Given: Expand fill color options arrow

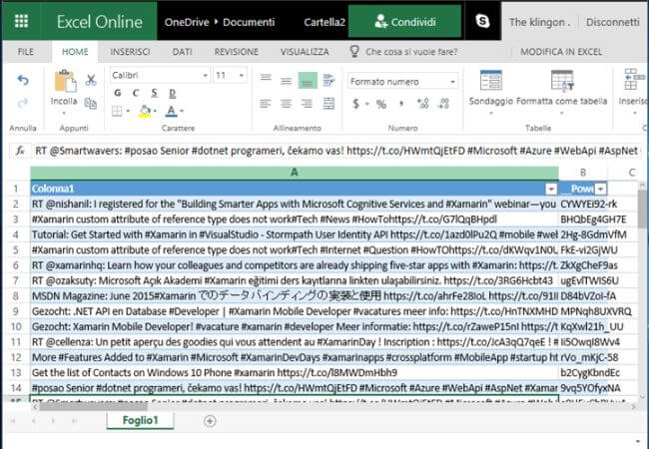Looking at the screenshot, I should 155,111.
